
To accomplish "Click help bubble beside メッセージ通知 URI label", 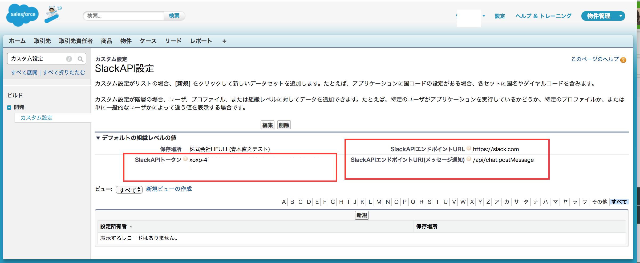I will (x=469, y=159).
